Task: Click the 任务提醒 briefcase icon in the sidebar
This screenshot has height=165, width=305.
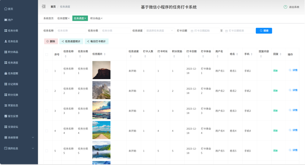Action: click(6, 73)
